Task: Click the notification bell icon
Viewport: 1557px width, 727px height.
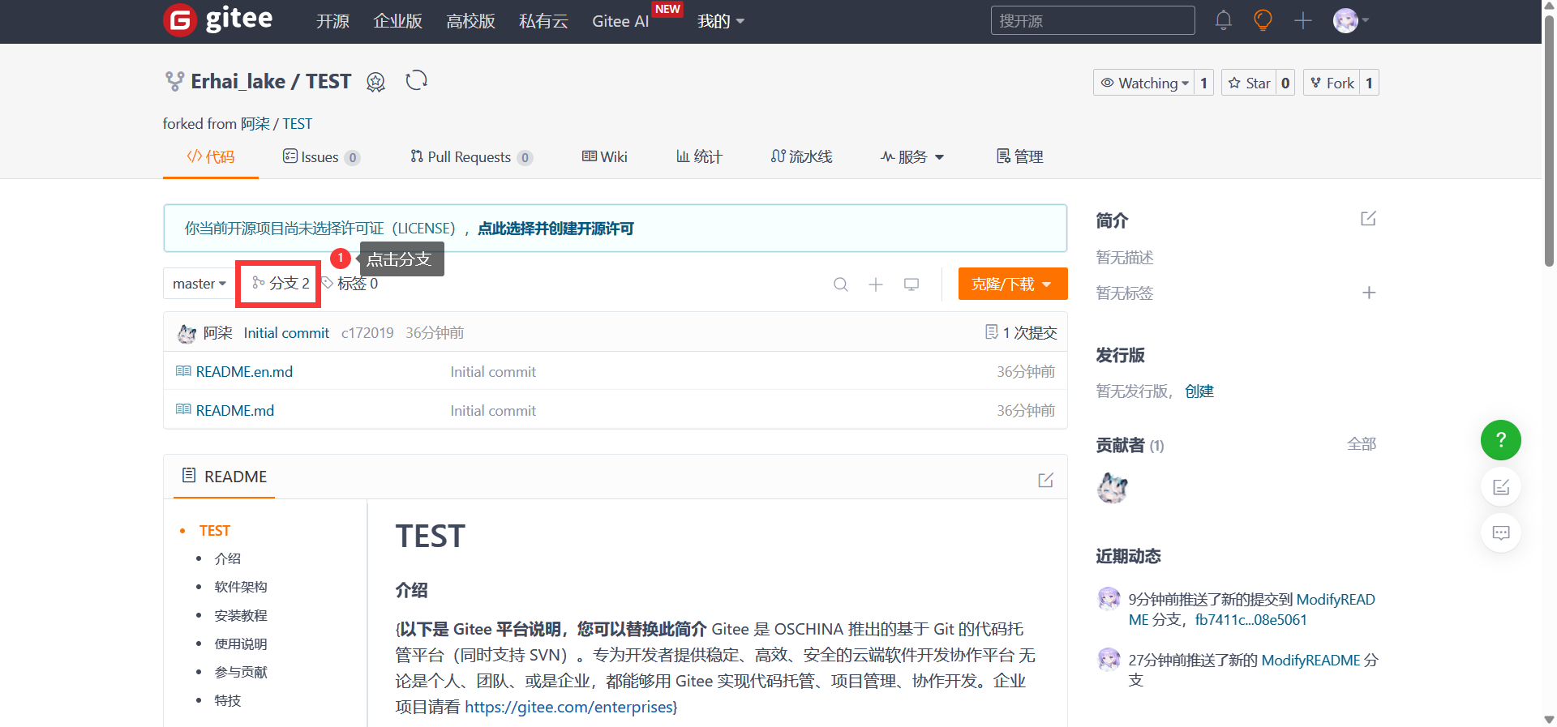Action: coord(1223,20)
